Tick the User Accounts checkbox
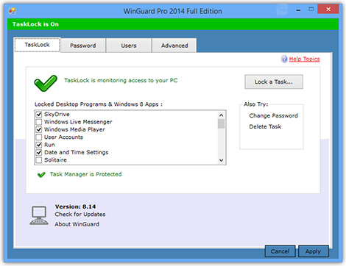 [39, 137]
